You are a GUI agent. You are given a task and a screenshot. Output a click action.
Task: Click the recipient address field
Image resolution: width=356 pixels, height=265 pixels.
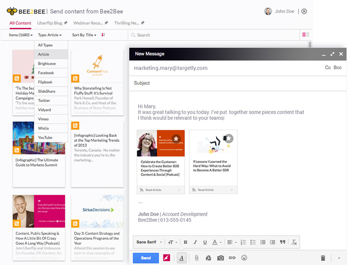click(227, 68)
